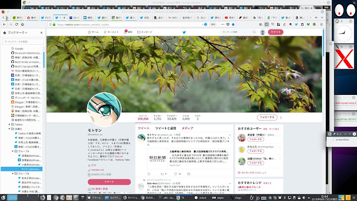
Task: Switch to the メディア tab
Action: point(187,128)
